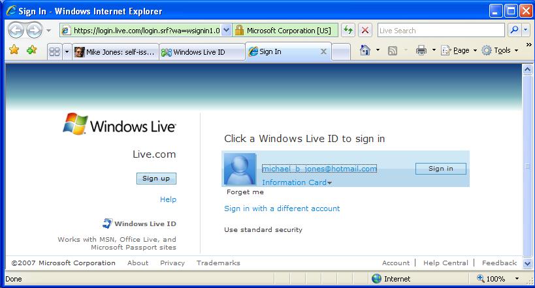Screen dimensions: 535x288
Task: Expand the address bar URL dropdown
Action: click(x=227, y=31)
